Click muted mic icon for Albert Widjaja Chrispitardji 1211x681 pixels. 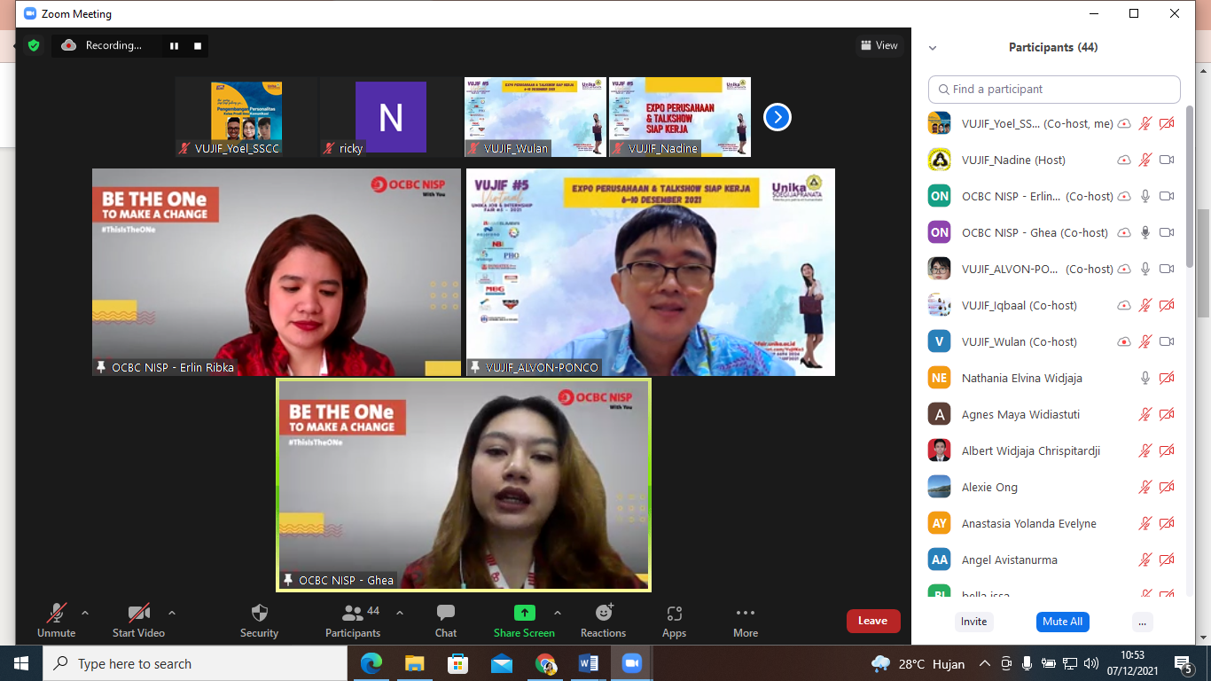click(1145, 450)
